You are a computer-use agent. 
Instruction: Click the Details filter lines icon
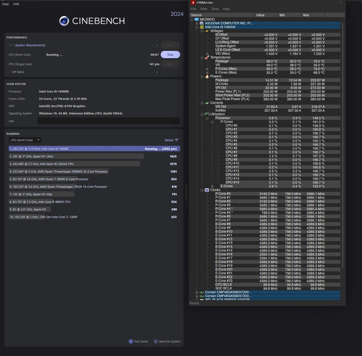177,140
